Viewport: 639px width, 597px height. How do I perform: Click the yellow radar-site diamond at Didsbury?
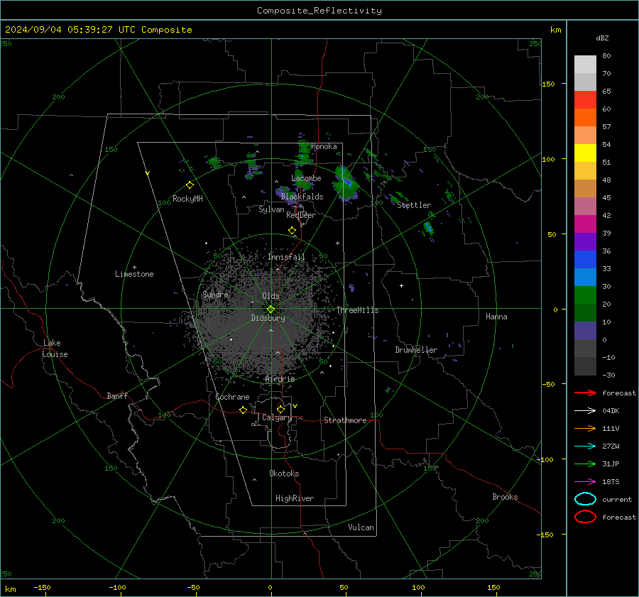pyautogui.click(x=271, y=310)
